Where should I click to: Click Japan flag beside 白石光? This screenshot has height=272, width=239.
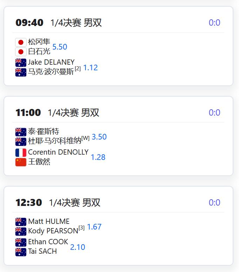click(x=21, y=52)
